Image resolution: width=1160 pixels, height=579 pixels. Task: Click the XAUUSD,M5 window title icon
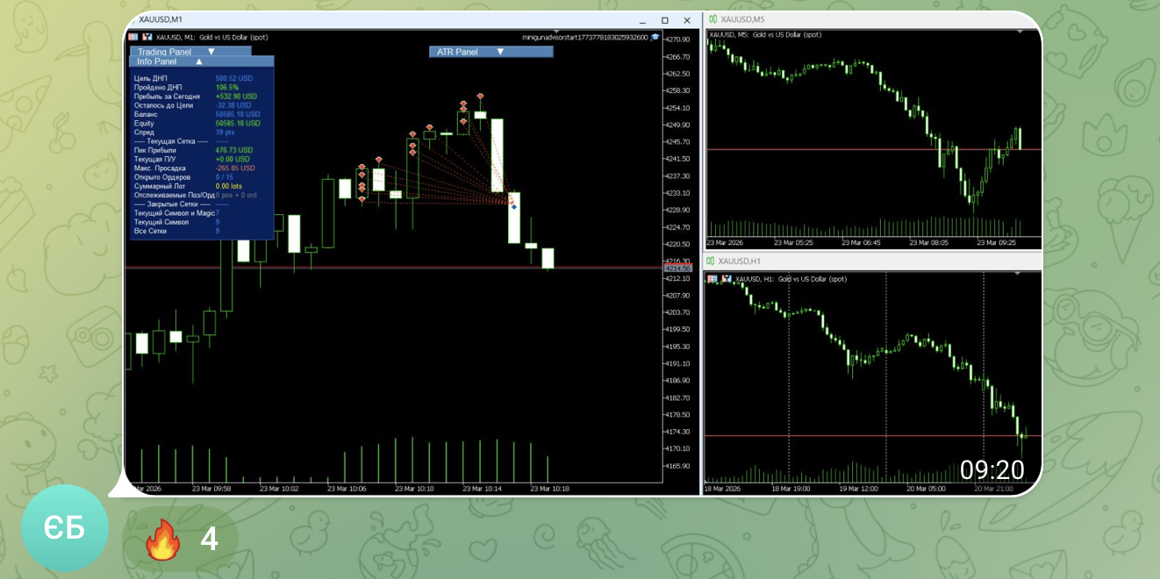click(713, 18)
